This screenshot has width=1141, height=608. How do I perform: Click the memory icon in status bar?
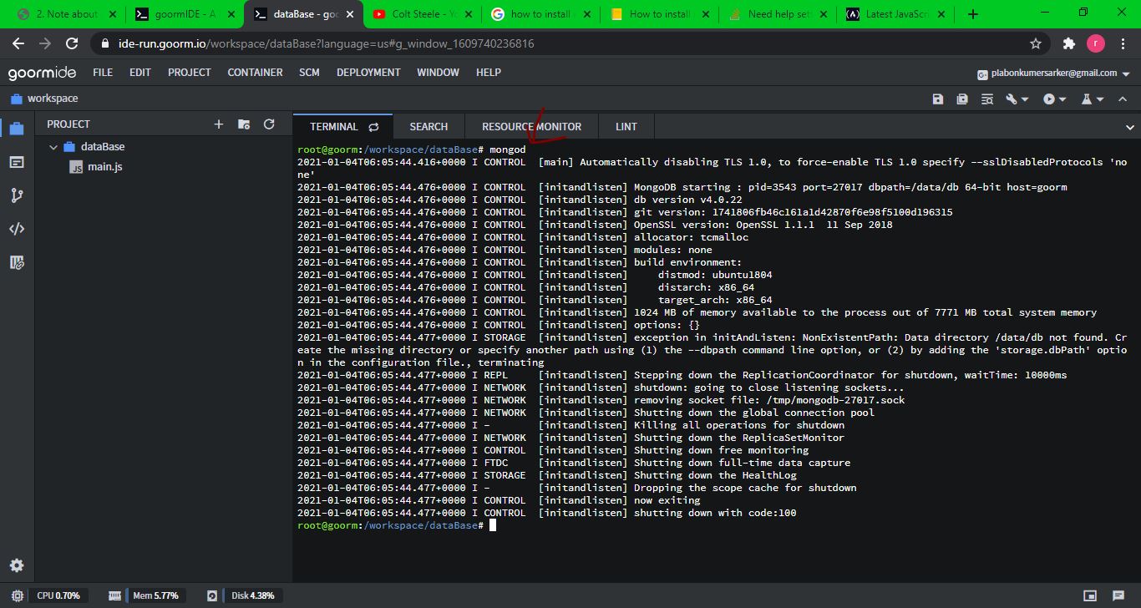[115, 595]
